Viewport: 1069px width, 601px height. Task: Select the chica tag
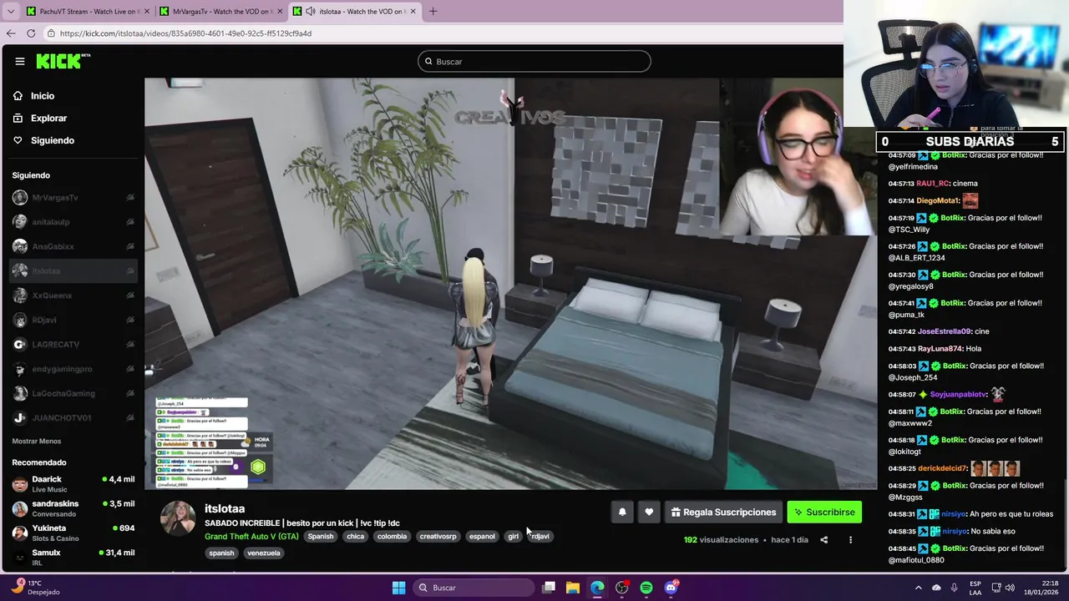[x=356, y=537]
